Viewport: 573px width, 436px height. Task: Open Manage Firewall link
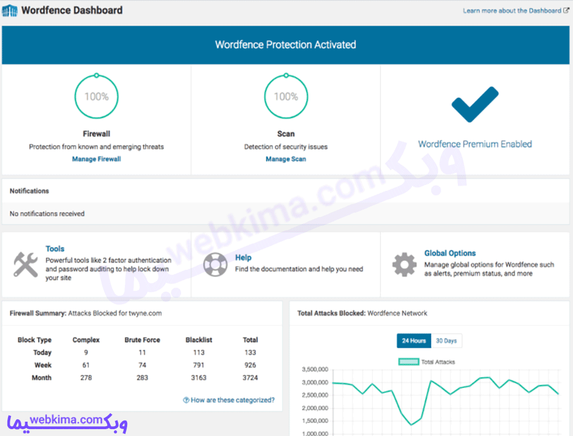[x=96, y=159]
